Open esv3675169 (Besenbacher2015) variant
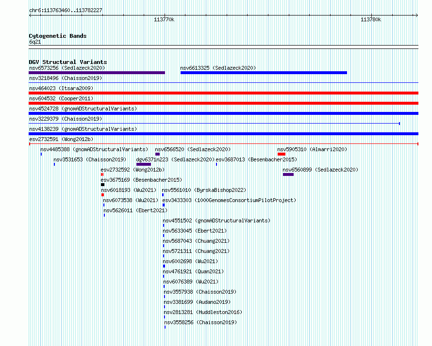This screenshot has height=346, width=432. [x=141, y=180]
